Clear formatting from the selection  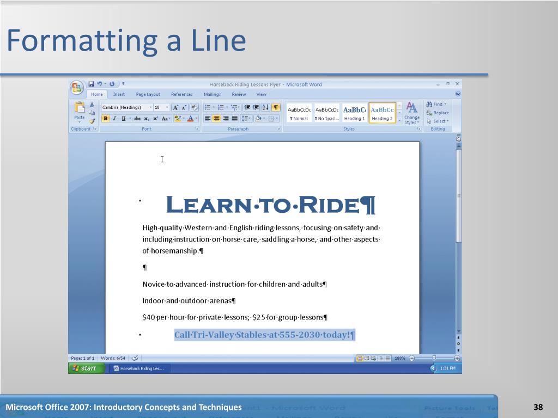point(195,107)
